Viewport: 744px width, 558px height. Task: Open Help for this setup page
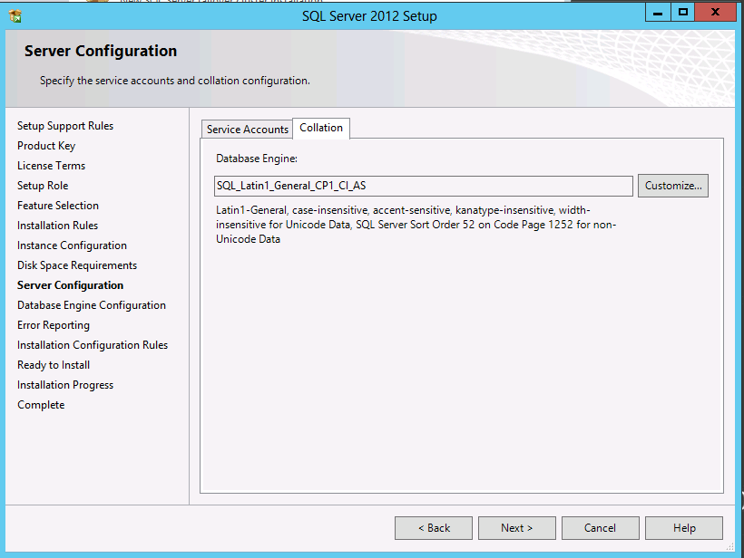point(684,528)
